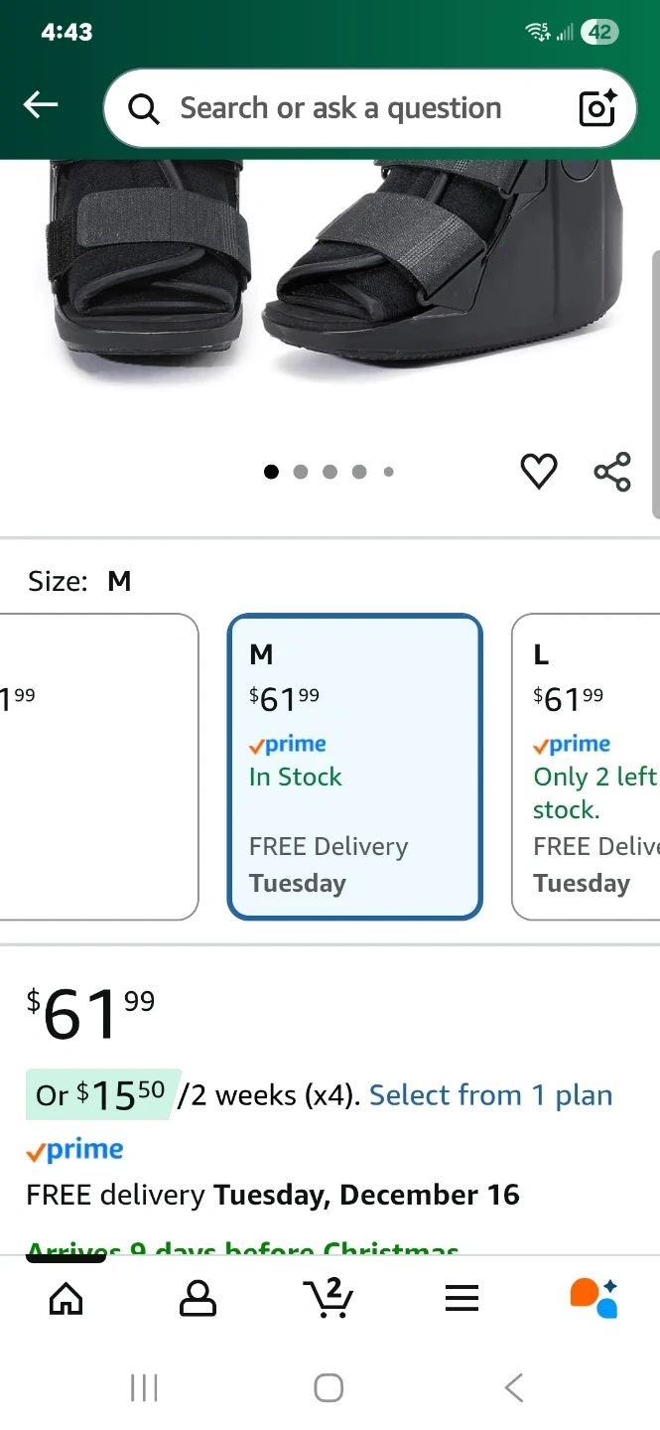Open the hamburger menu tab
The width and height of the screenshot is (660, 1430).
(462, 1297)
